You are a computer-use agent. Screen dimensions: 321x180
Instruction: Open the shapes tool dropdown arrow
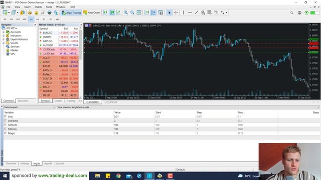[226, 12]
